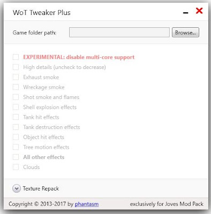Toggle Wreckage smoke checkbox
This screenshot has height=214, width=211.
coord(16,87)
